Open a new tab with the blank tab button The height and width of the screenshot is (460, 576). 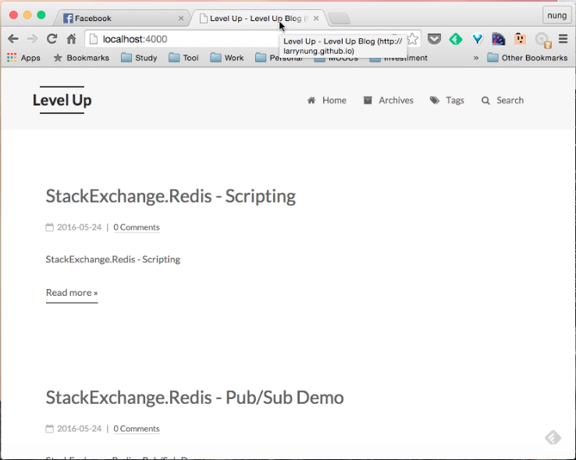(x=339, y=19)
